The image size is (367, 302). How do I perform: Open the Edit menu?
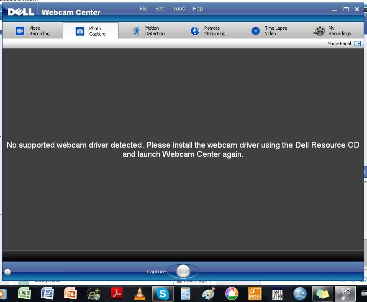tap(159, 9)
